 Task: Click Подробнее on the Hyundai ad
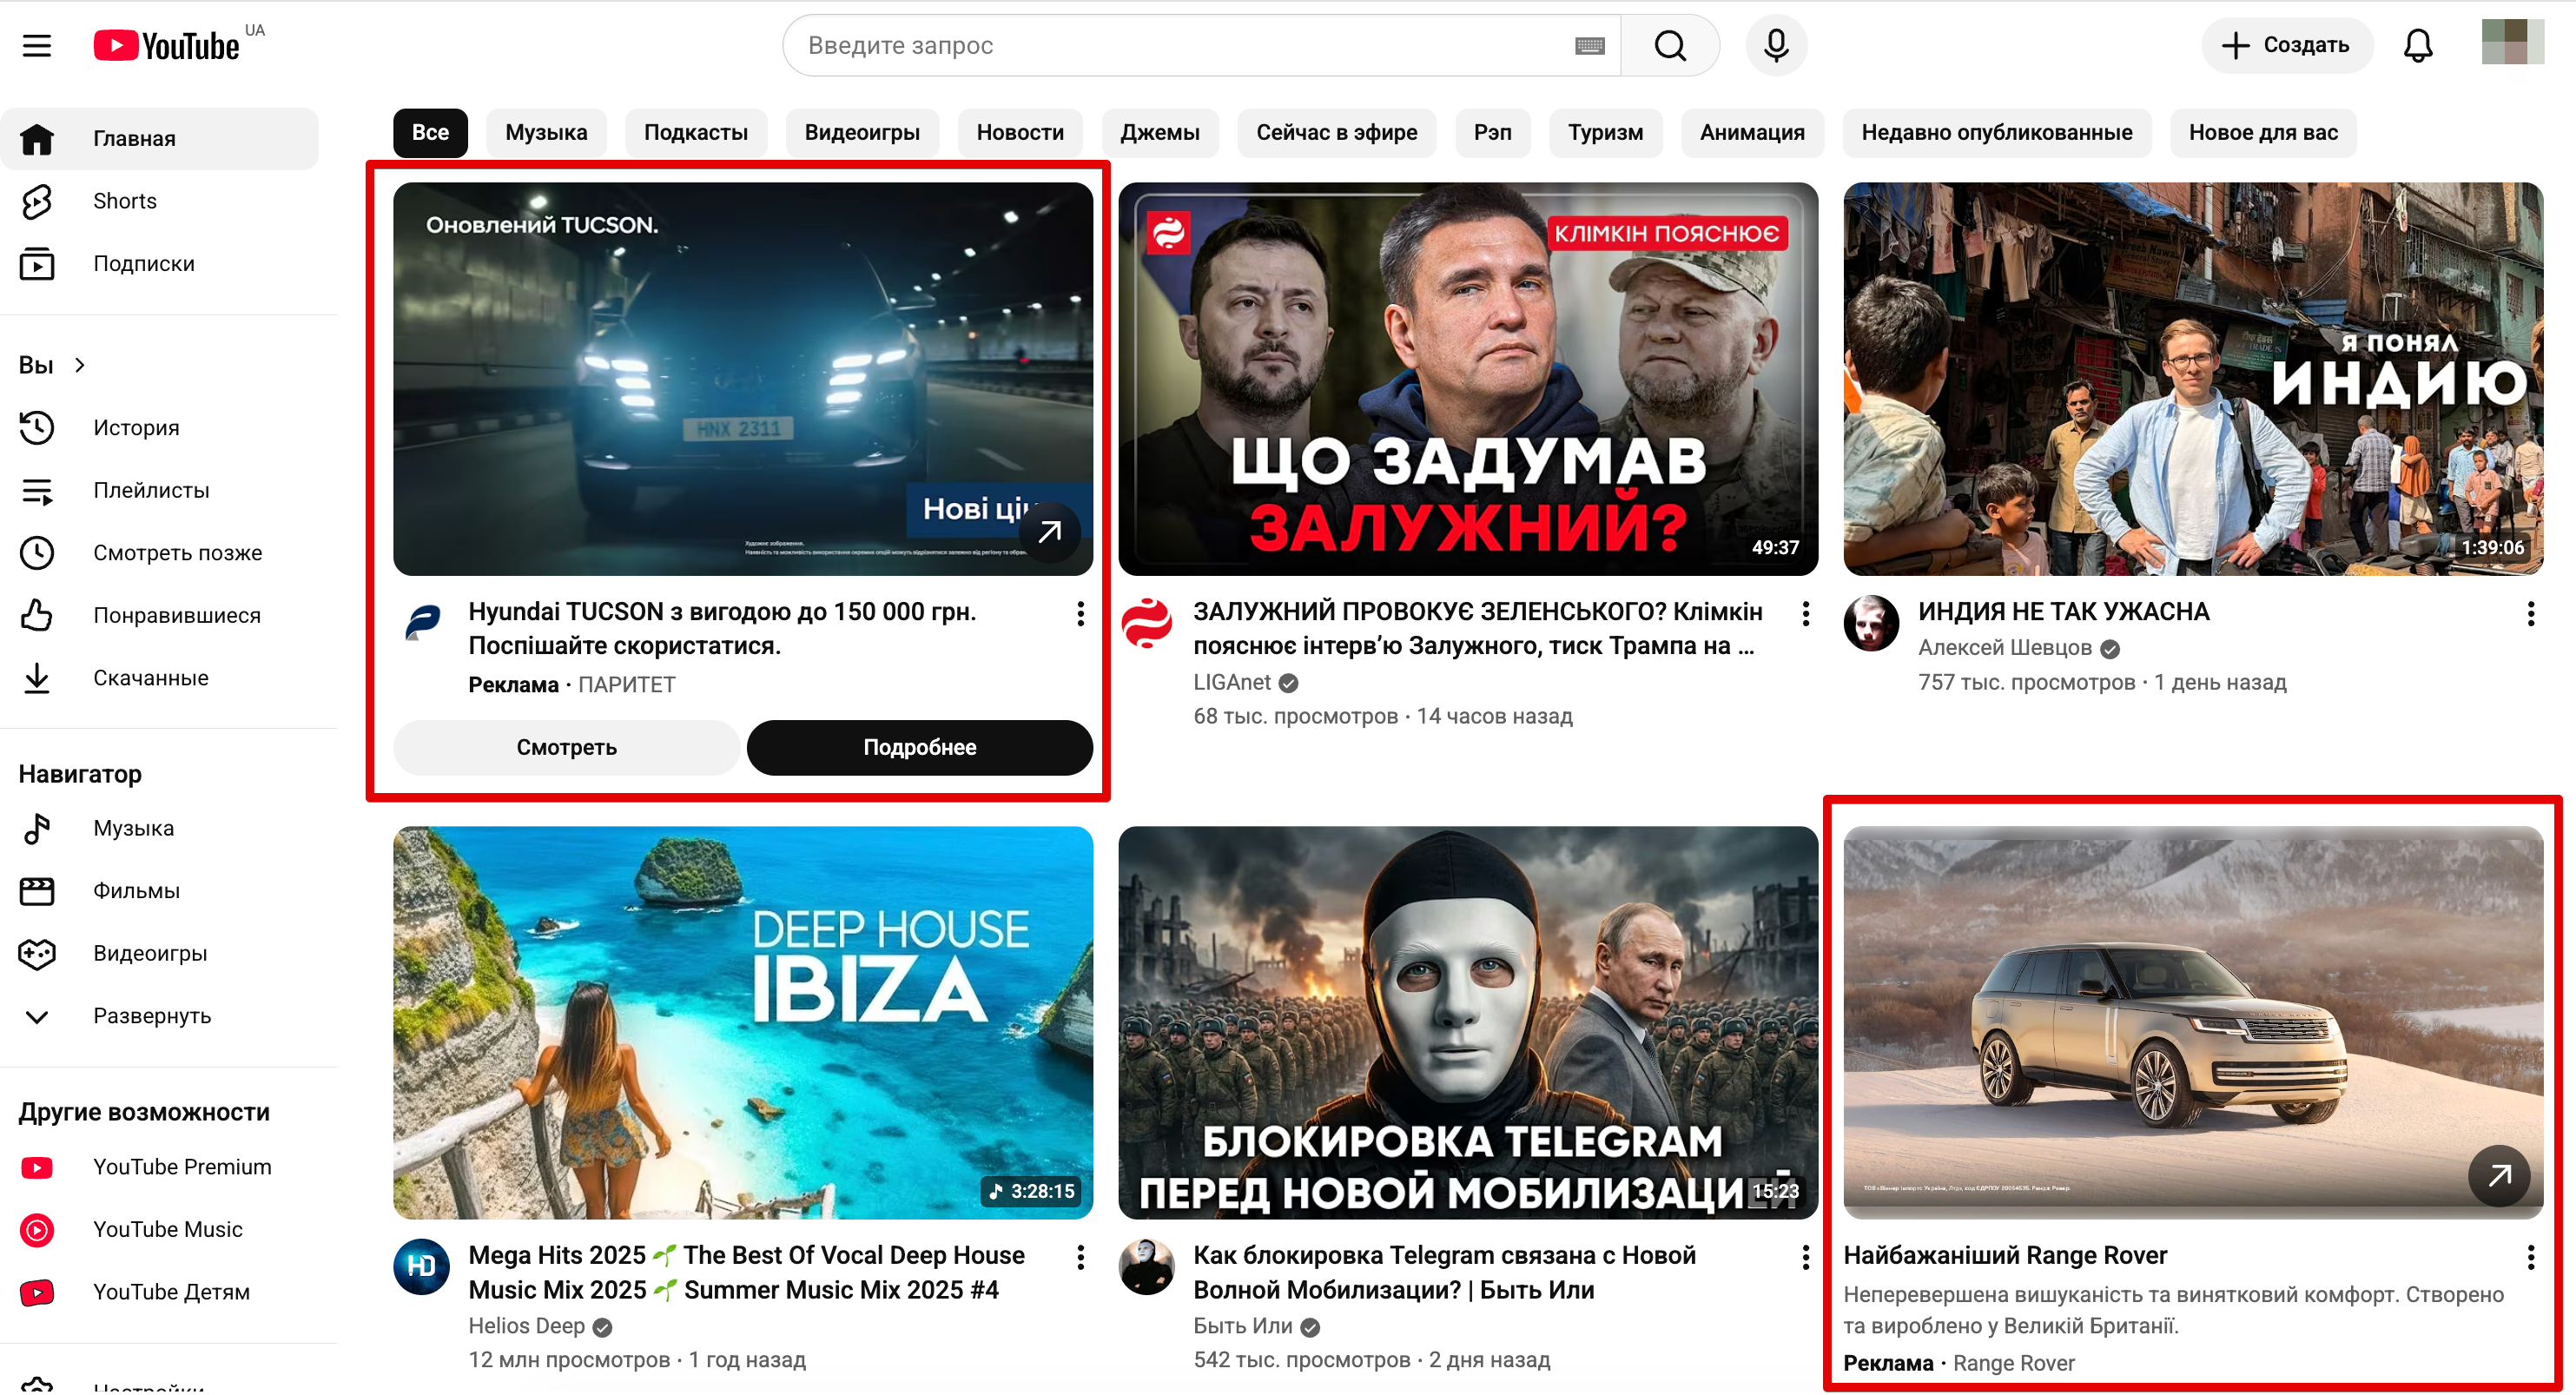point(919,748)
